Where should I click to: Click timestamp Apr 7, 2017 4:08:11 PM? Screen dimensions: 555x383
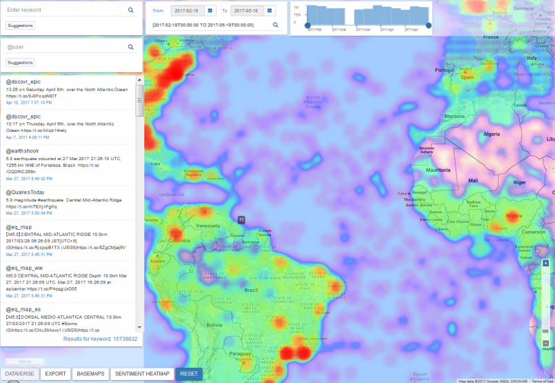[28, 137]
